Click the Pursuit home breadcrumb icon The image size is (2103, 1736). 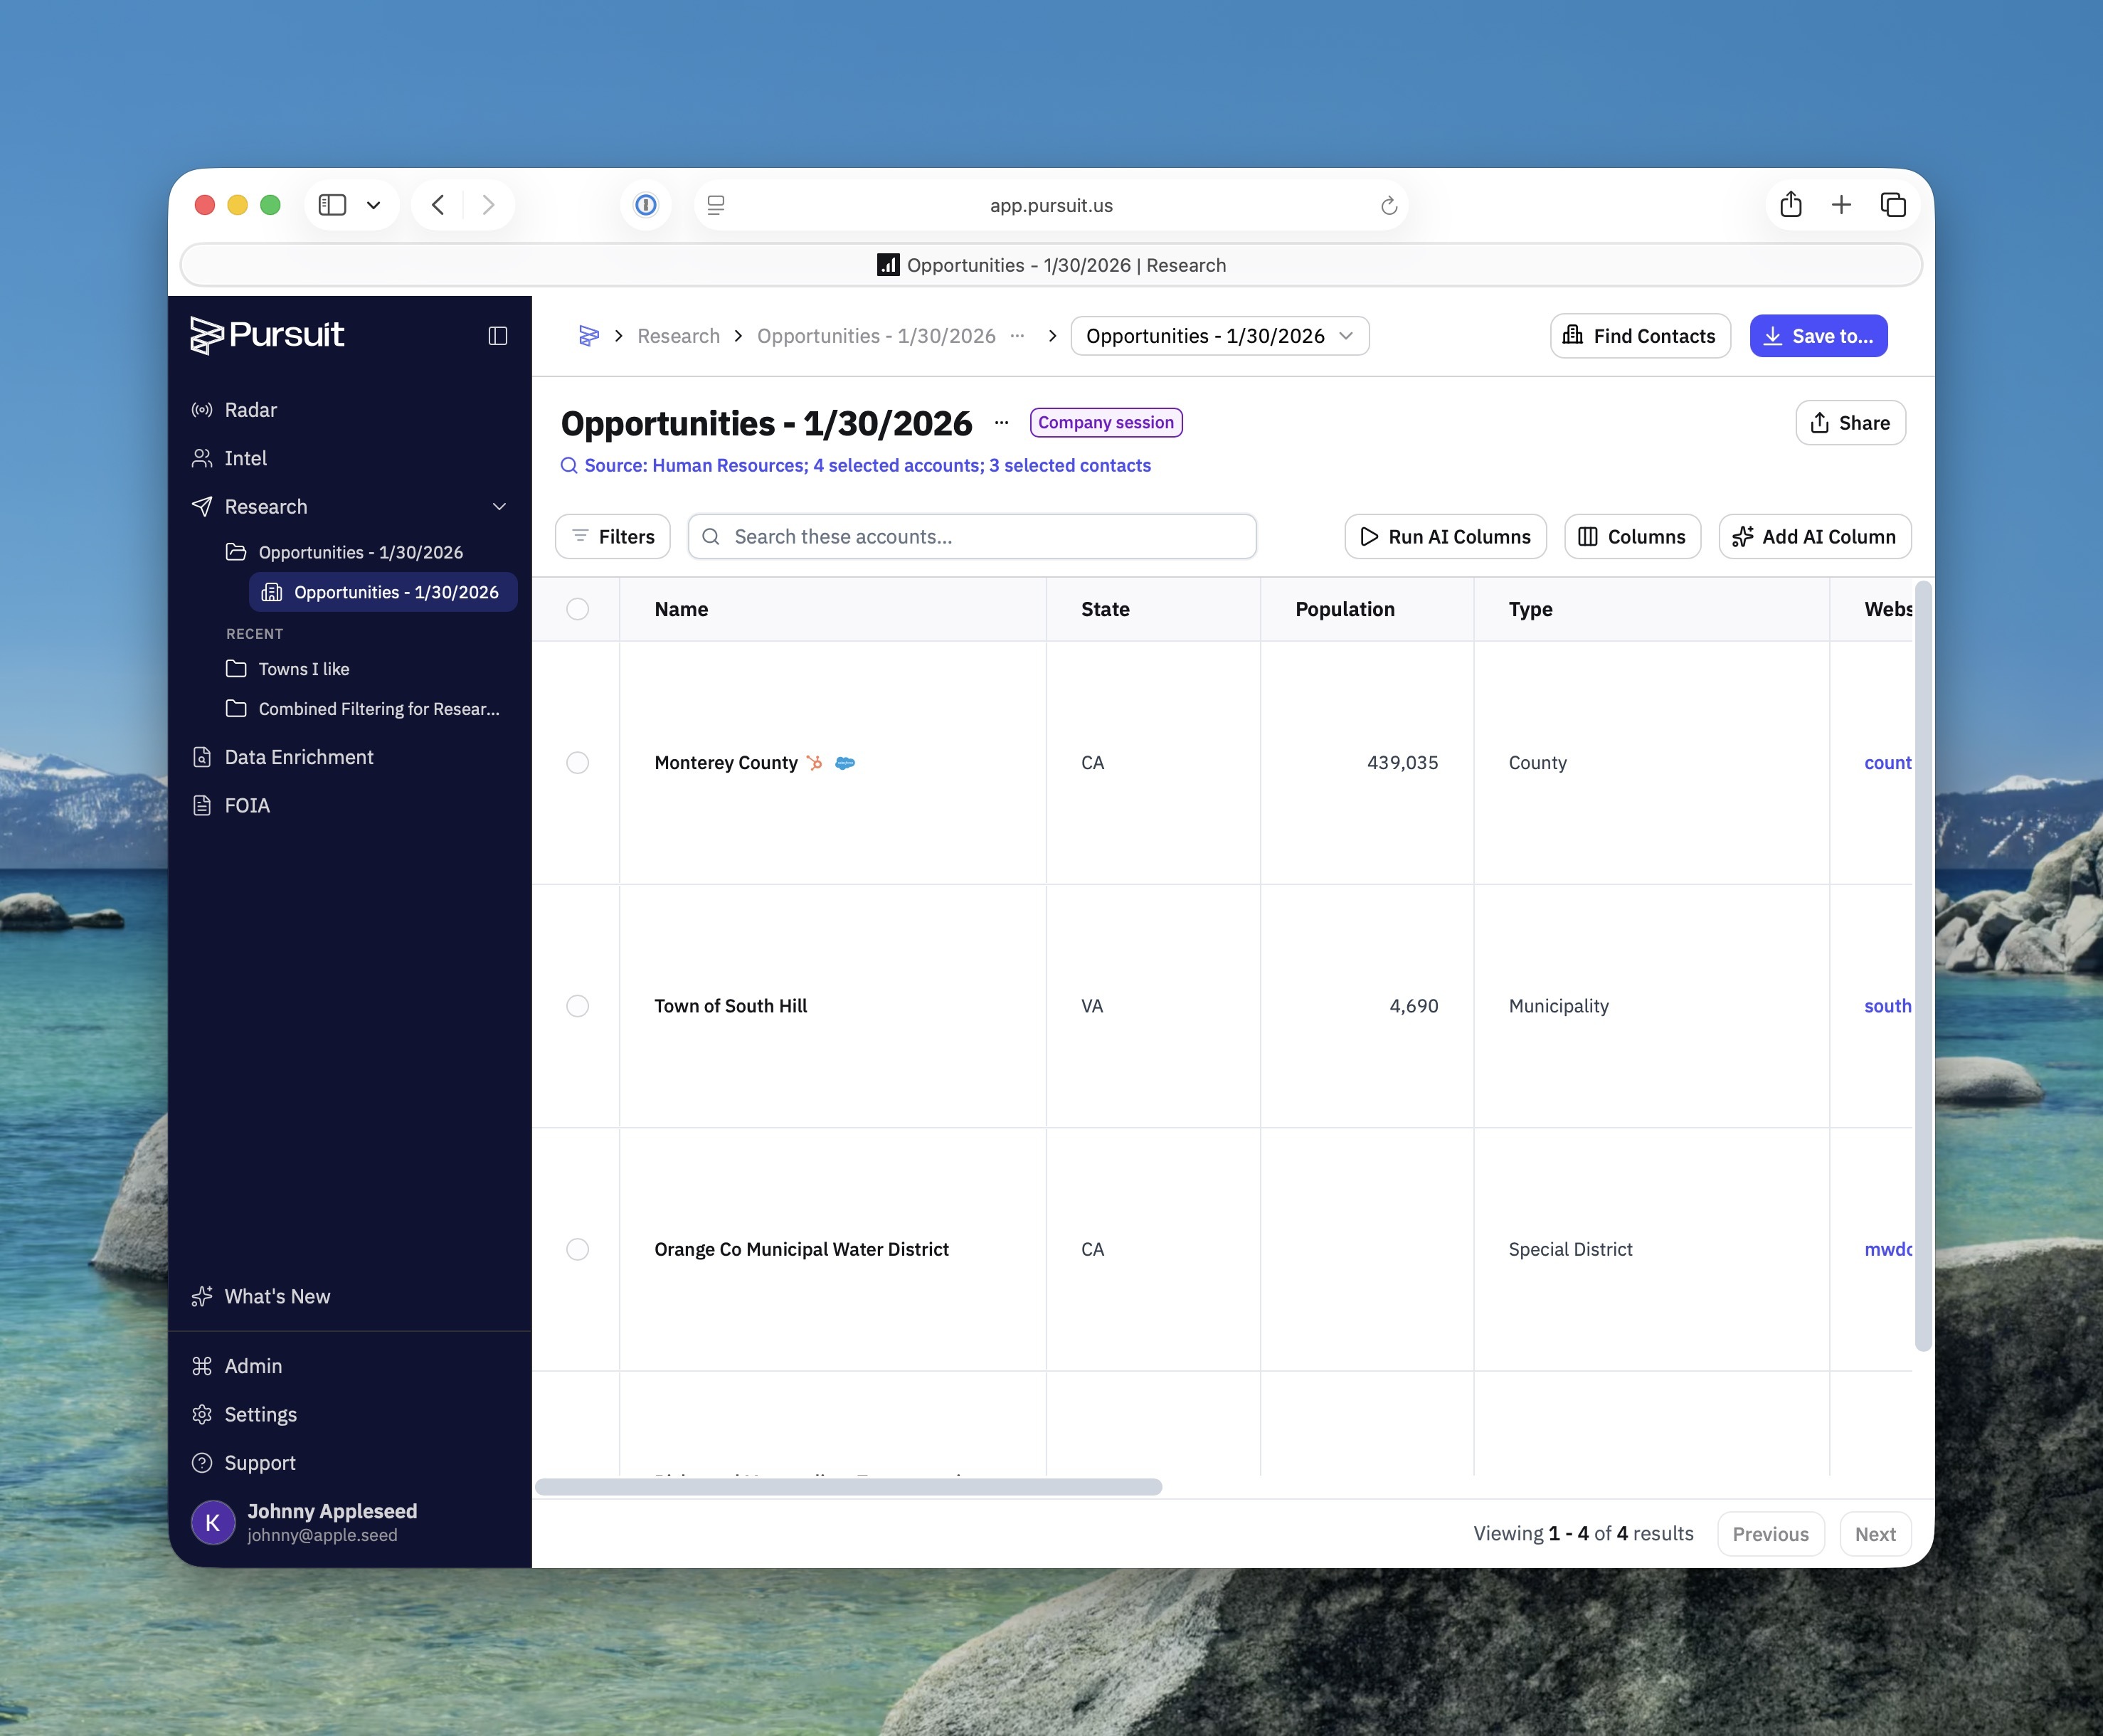(x=589, y=336)
